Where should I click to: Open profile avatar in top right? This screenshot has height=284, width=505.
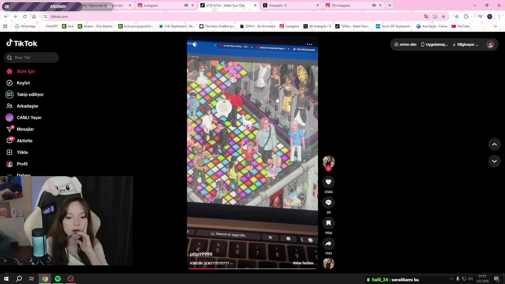490,45
